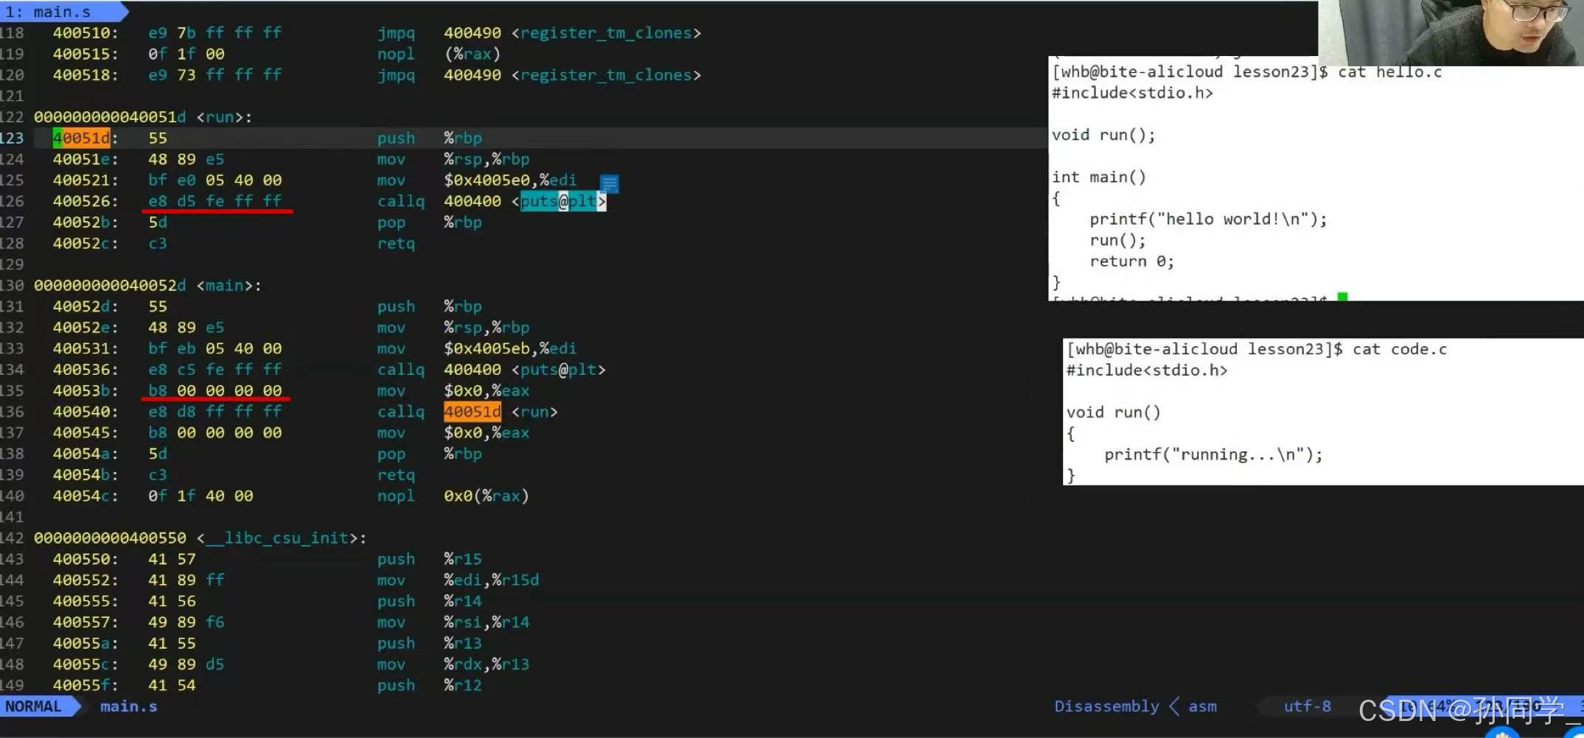Click the nopl instruction on line 119

click(x=396, y=54)
